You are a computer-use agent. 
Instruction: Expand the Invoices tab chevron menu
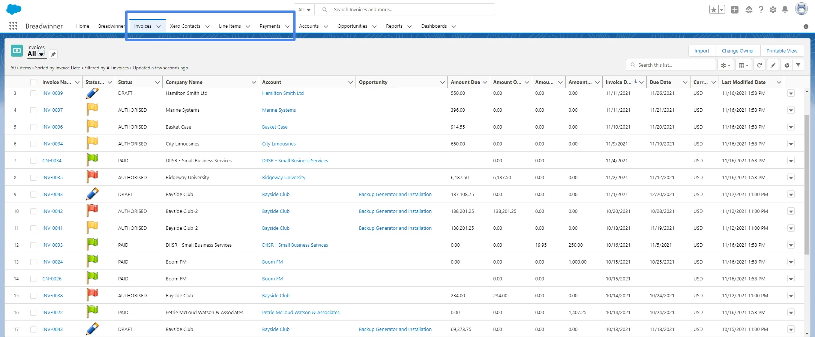tap(159, 26)
